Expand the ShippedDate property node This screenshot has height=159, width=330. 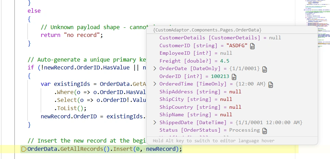(155, 122)
